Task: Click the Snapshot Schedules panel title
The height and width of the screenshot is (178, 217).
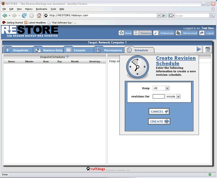Action: pyautogui.click(x=52, y=57)
